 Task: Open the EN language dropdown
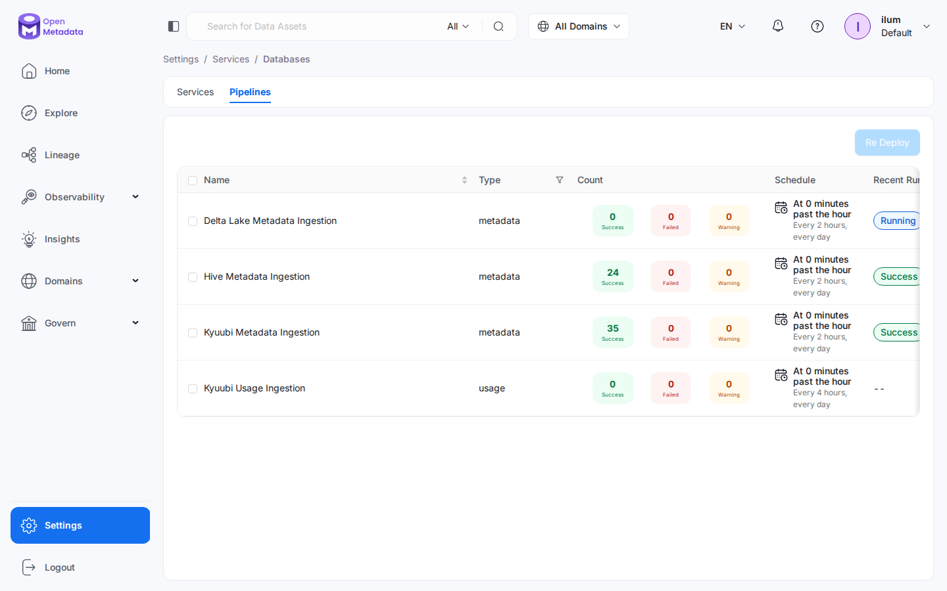[733, 26]
